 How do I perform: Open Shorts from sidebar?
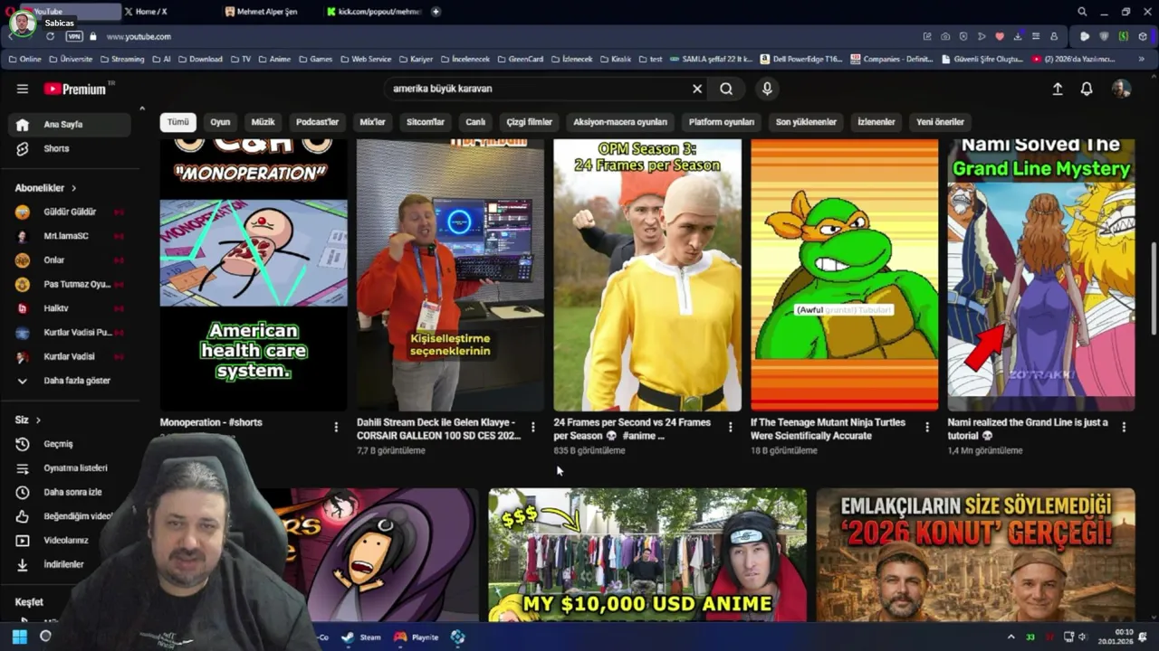click(71, 148)
